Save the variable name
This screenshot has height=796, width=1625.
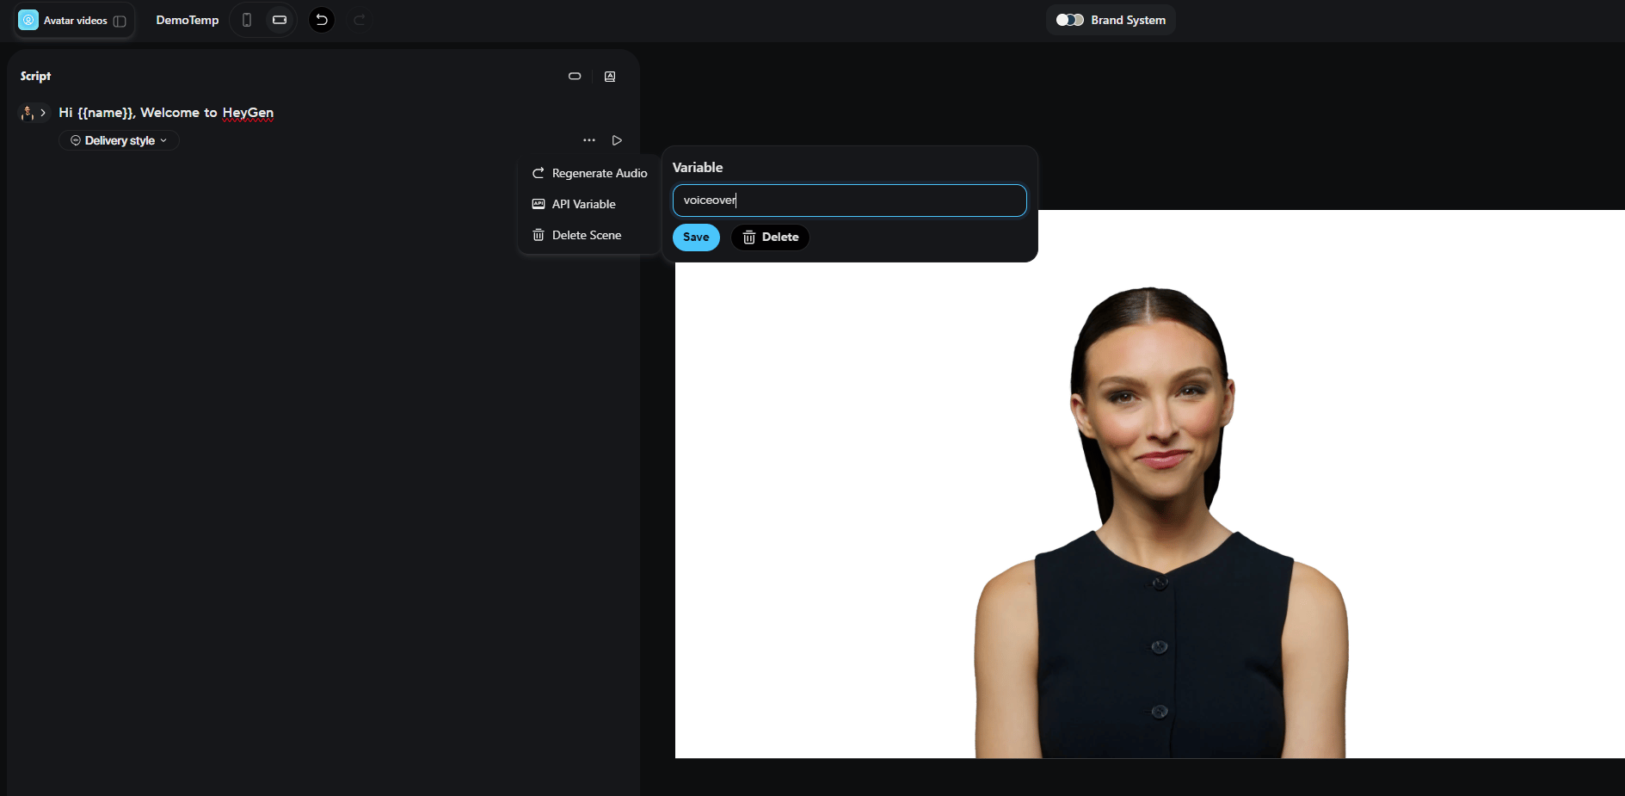pyautogui.click(x=696, y=238)
